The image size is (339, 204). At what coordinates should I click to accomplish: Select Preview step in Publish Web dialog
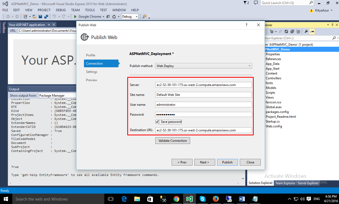[x=92, y=80]
